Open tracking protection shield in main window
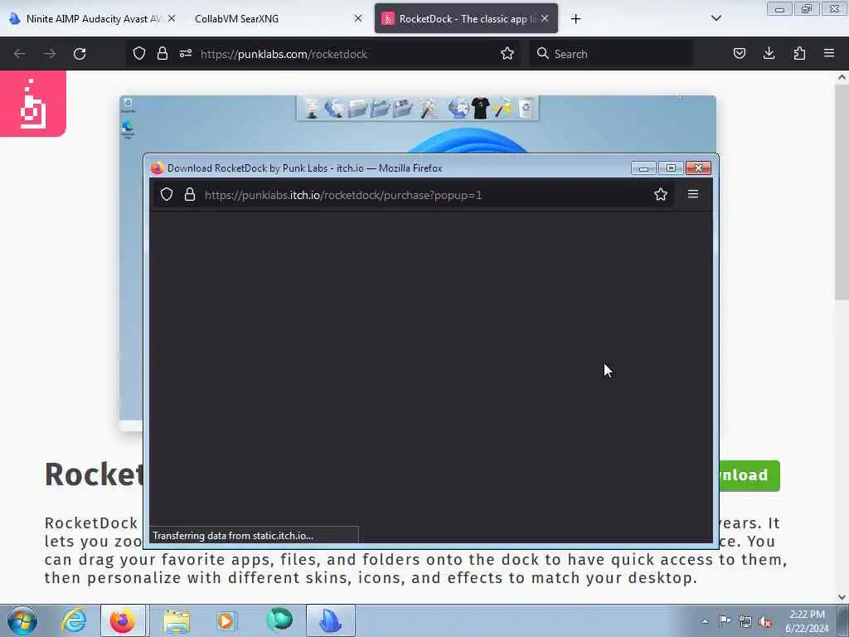This screenshot has width=849, height=637. pyautogui.click(x=139, y=54)
